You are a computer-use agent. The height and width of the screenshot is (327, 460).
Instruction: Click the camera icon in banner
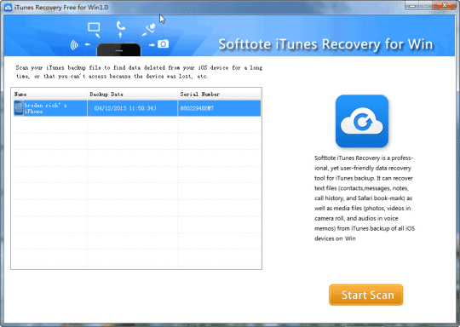click(163, 43)
